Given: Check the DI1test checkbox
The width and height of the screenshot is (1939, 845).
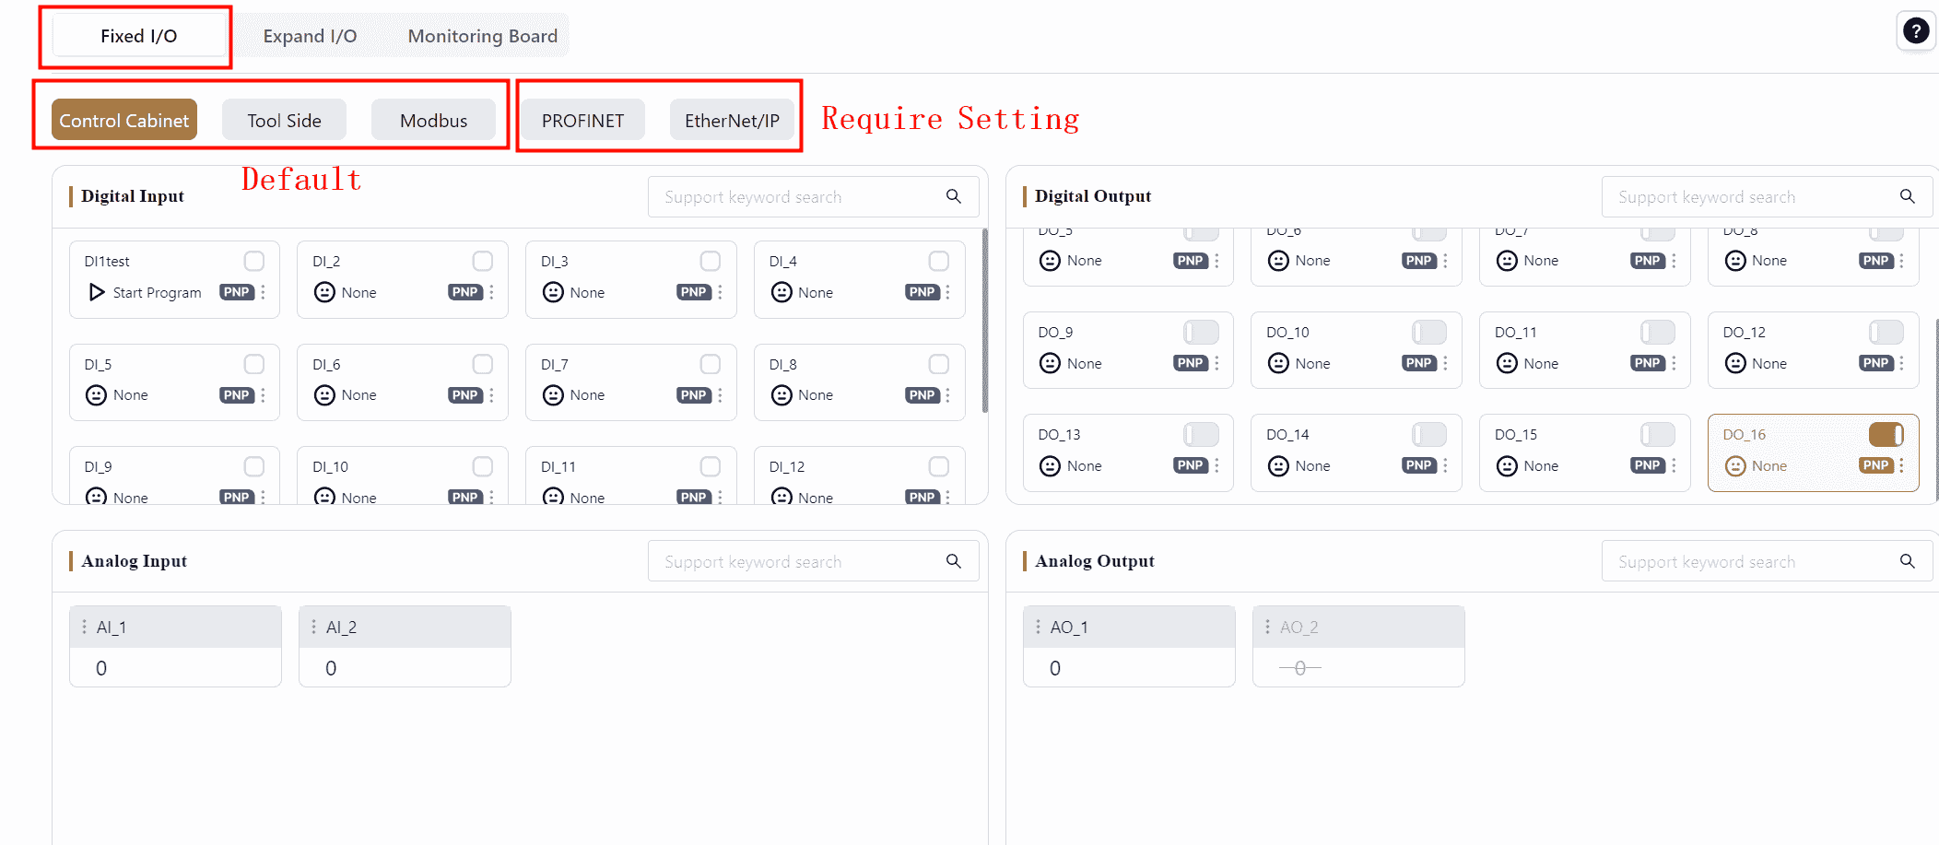Looking at the screenshot, I should coord(254,261).
